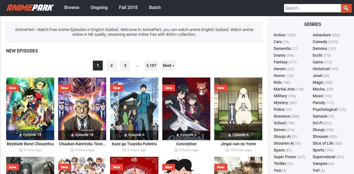The image size is (354, 174).
Task: Open the Adventure genre link
Action: pyautogui.click(x=321, y=35)
